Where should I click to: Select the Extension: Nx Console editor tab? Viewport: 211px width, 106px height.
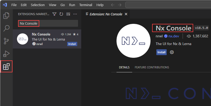click(106, 14)
